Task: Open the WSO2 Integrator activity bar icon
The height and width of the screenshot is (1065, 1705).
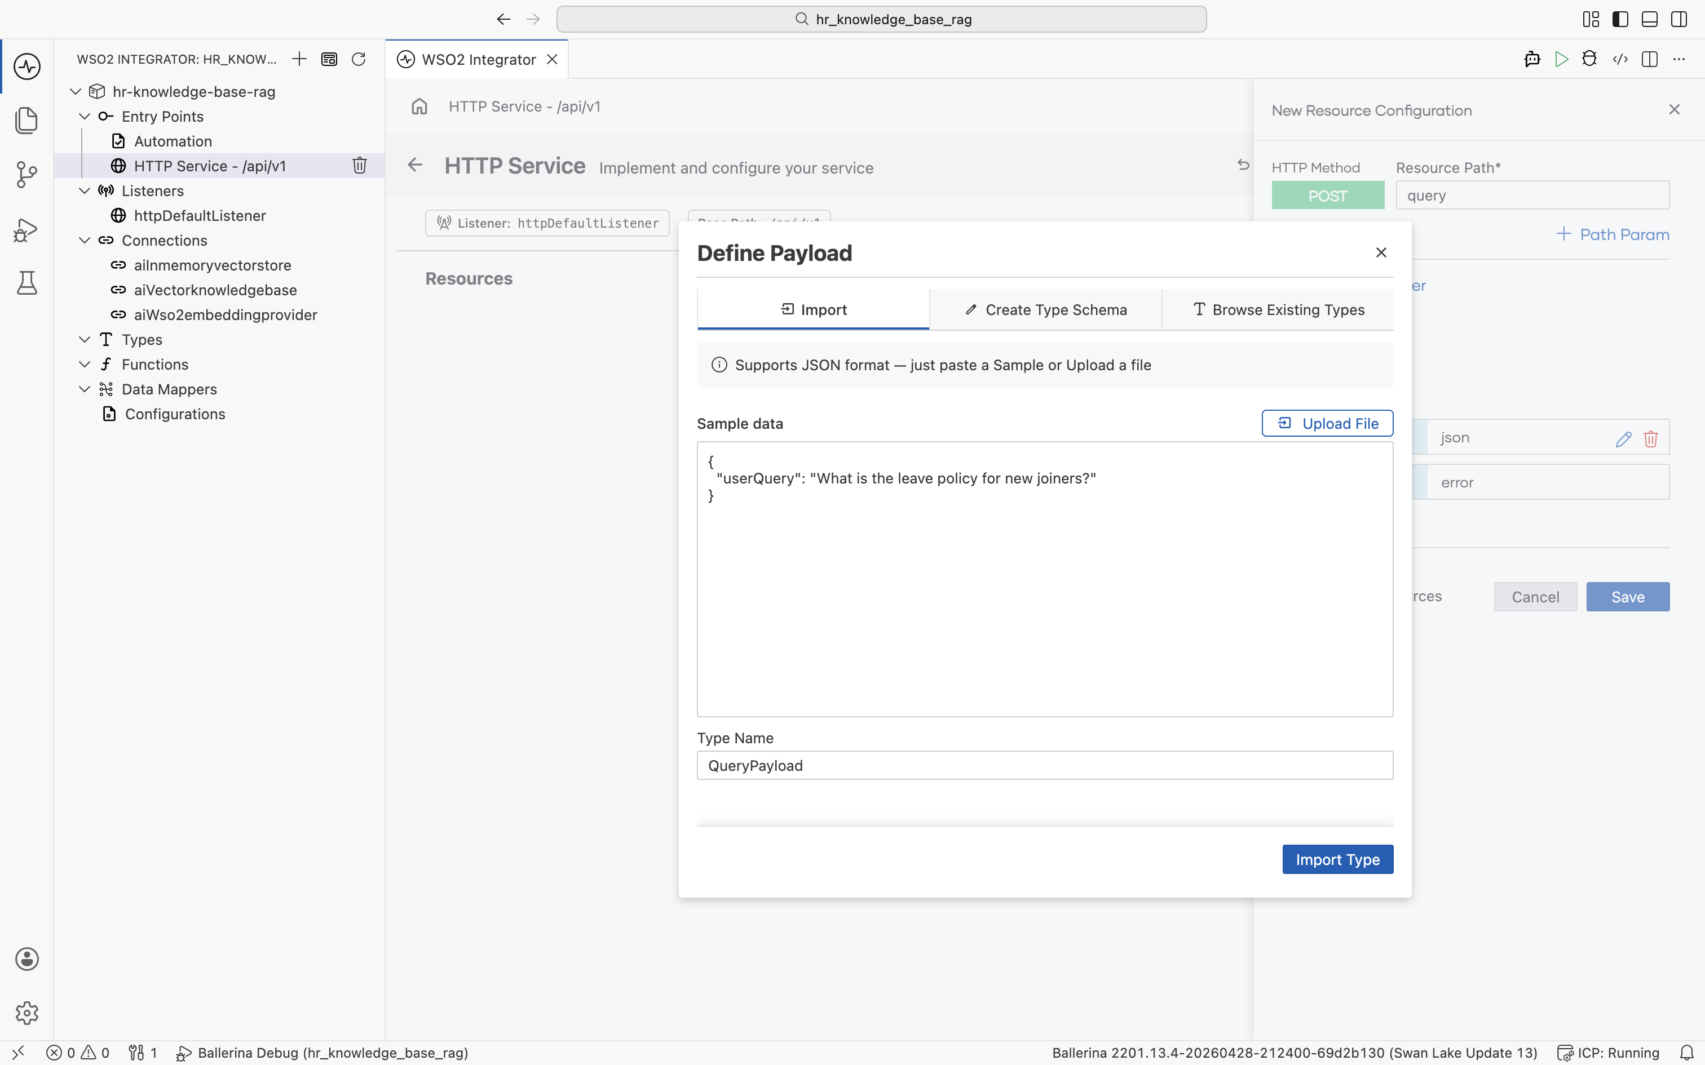Action: tap(26, 66)
